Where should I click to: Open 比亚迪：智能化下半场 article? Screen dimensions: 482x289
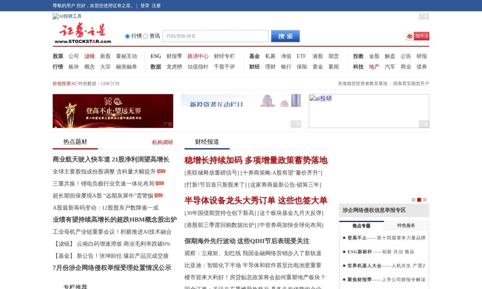(x=253, y=265)
